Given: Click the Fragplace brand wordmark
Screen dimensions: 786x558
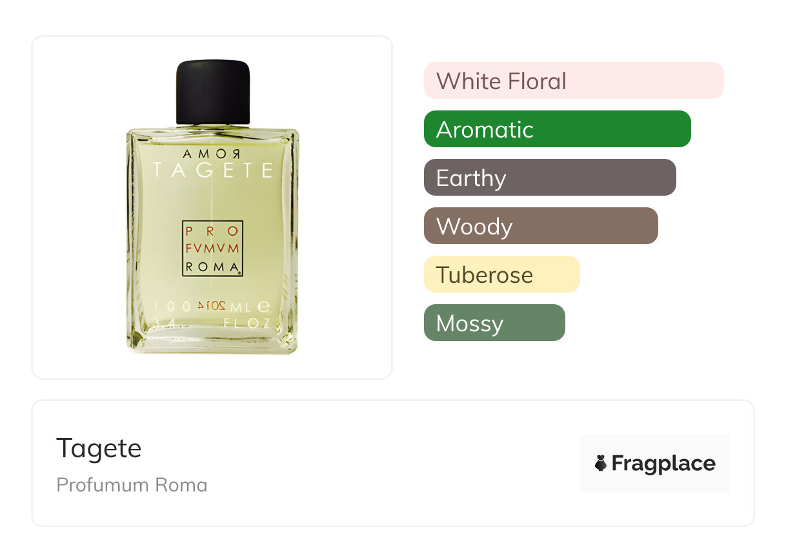Looking at the screenshot, I should click(x=663, y=463).
